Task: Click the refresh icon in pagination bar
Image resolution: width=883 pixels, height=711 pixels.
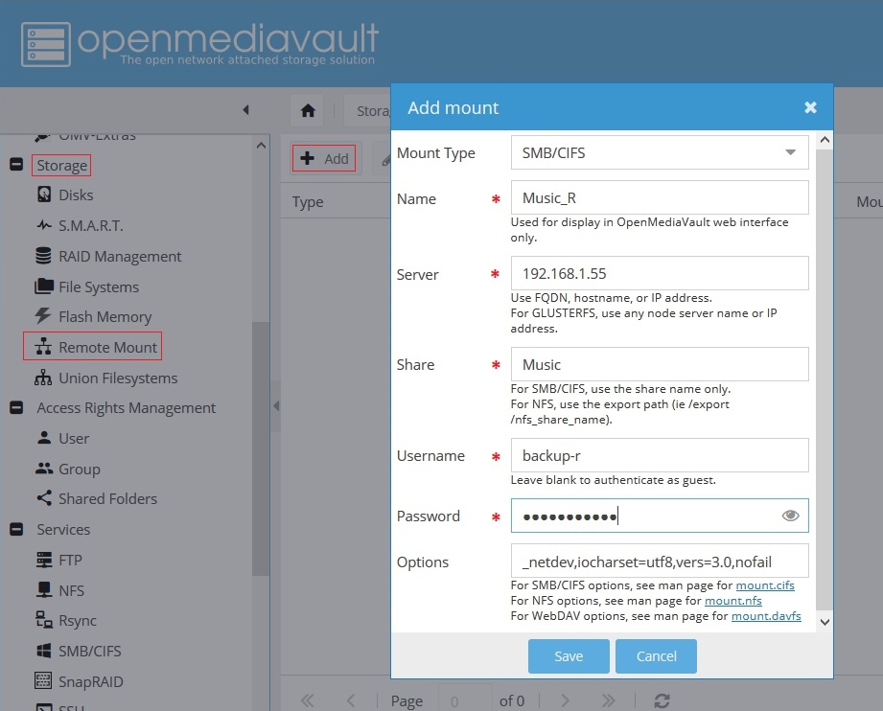Action: (x=661, y=700)
